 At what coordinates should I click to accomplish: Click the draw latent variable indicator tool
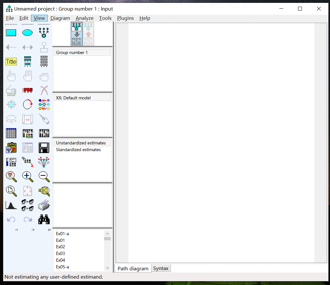(44, 33)
